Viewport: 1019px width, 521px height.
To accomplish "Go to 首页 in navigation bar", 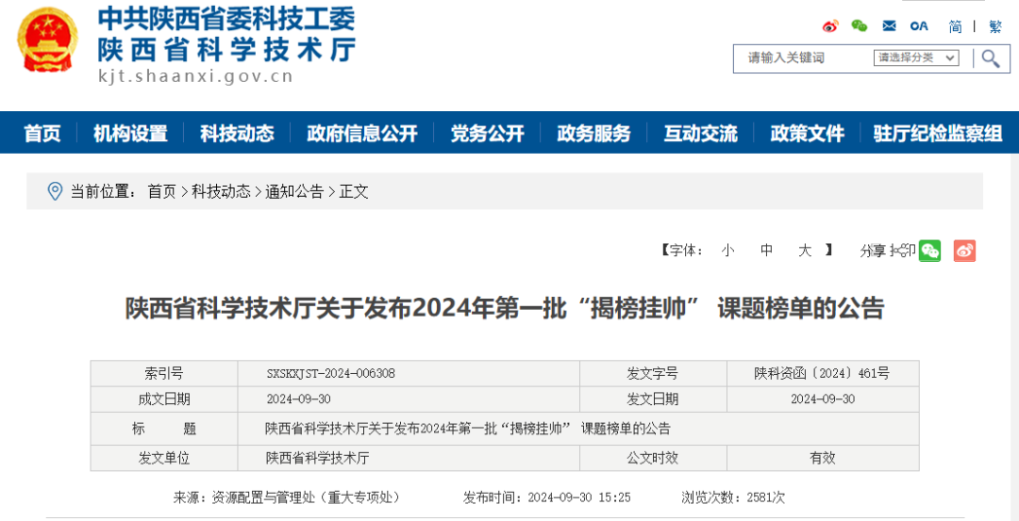I will (x=42, y=134).
